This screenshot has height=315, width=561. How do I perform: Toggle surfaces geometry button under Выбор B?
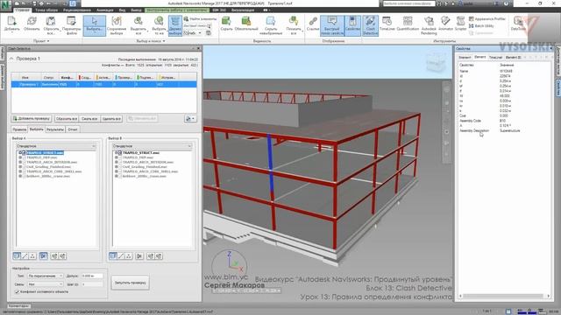[113, 256]
